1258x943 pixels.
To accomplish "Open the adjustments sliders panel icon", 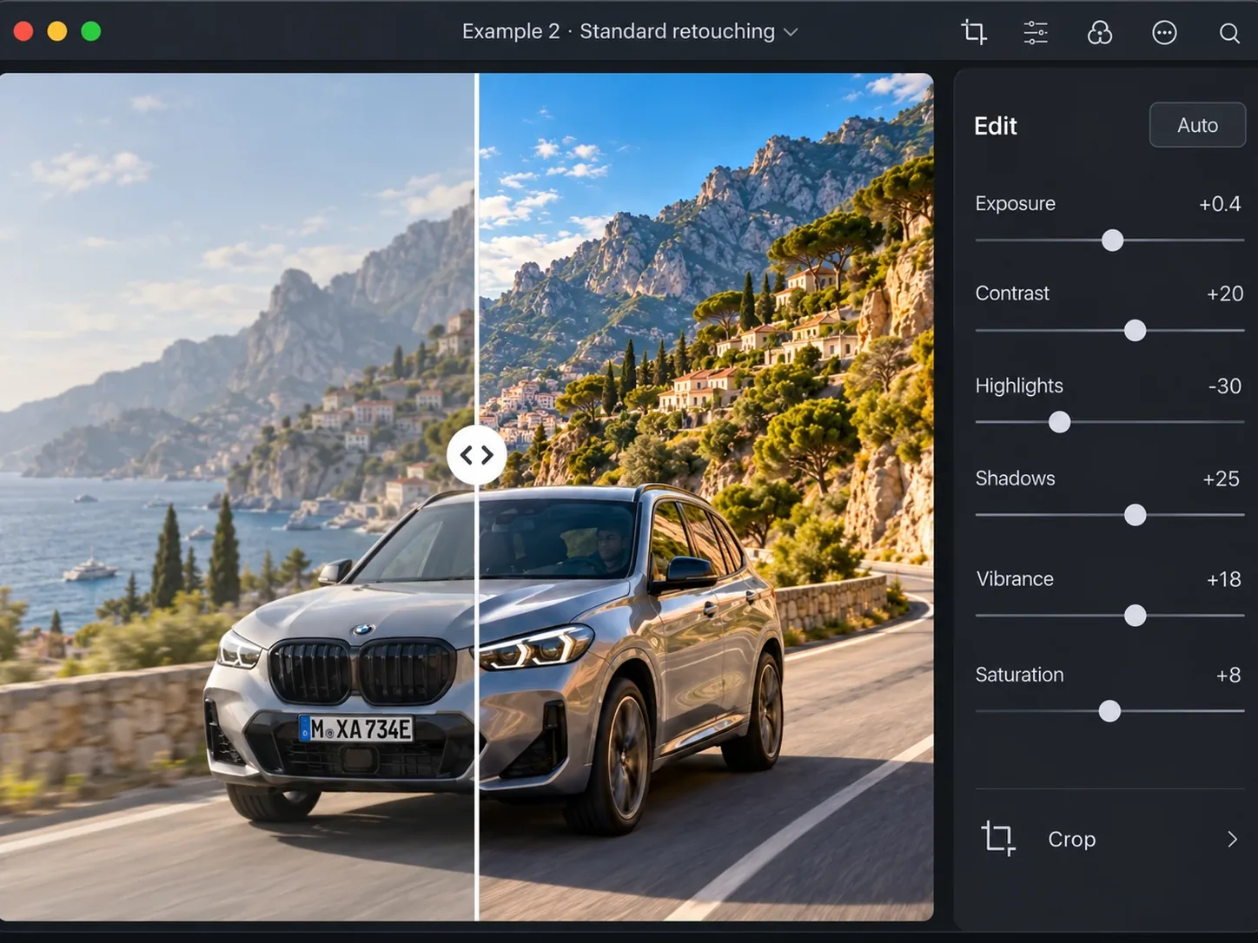I will coord(1036,32).
